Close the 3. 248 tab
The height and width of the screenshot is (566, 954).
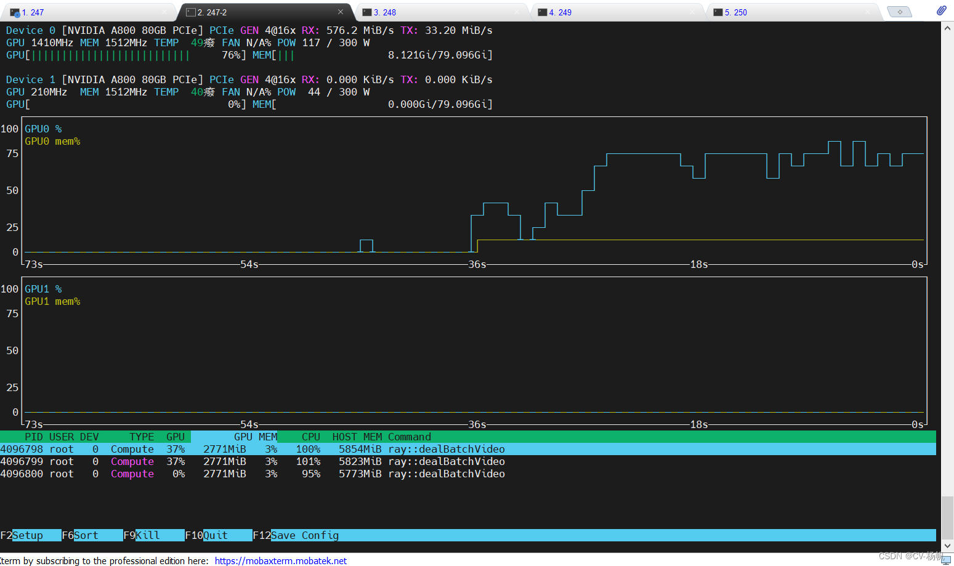pyautogui.click(x=517, y=12)
